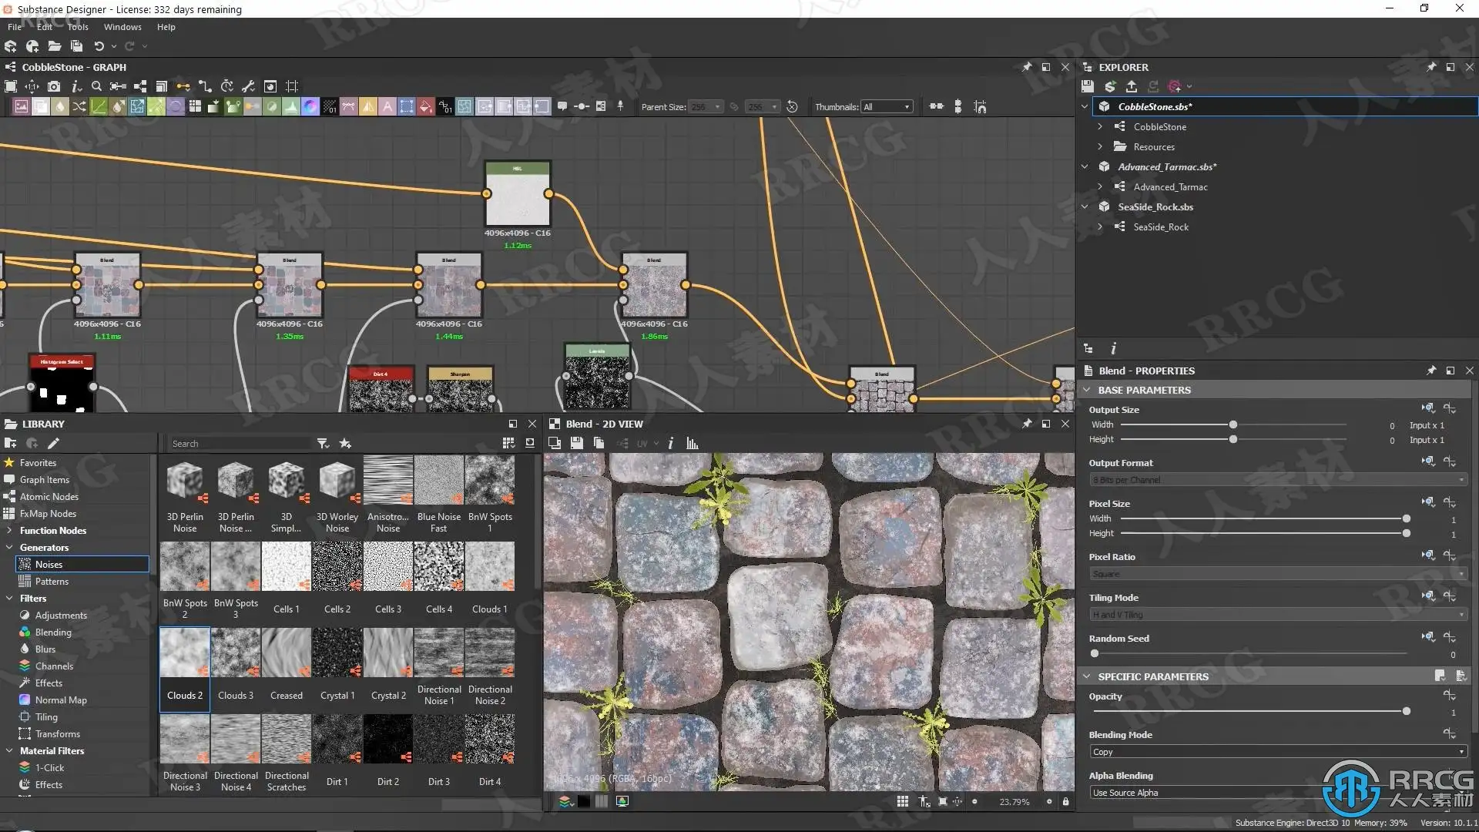Click the Opacity slider handle
The image size is (1479, 832).
point(1406,712)
